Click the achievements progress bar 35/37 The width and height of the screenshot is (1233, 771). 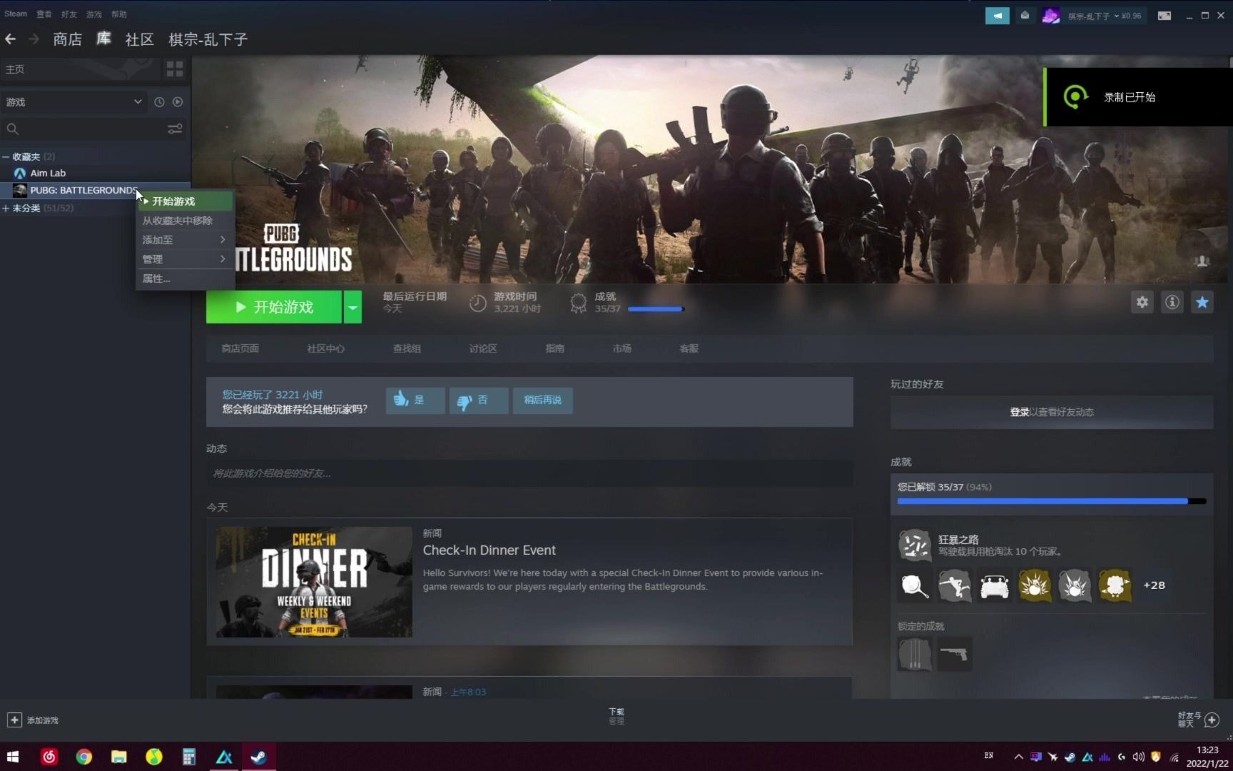pyautogui.click(x=656, y=309)
